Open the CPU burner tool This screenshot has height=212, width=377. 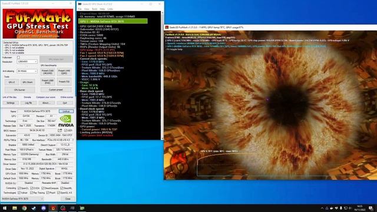pyautogui.click(x=19, y=90)
